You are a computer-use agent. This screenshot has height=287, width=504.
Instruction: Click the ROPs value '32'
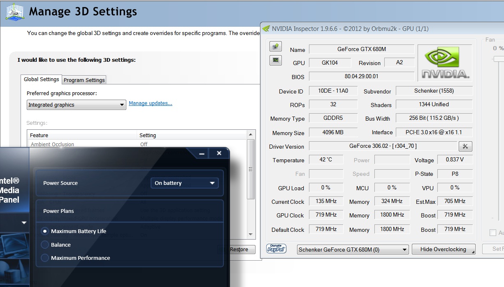pos(333,105)
